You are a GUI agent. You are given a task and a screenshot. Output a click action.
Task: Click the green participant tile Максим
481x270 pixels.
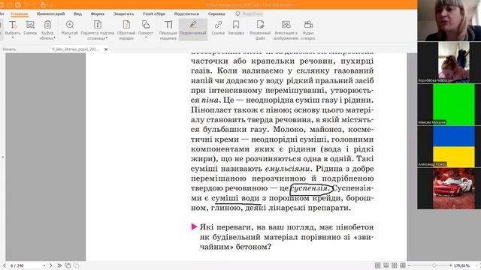[x=449, y=104]
